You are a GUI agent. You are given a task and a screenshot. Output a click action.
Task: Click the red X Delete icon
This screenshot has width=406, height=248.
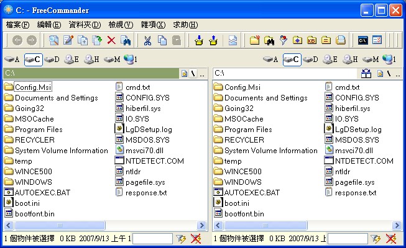tap(111, 40)
